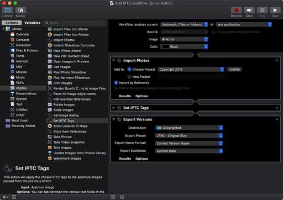Open the Color Black picker dropdown
Screen dimensions: 283x200
click(x=184, y=46)
